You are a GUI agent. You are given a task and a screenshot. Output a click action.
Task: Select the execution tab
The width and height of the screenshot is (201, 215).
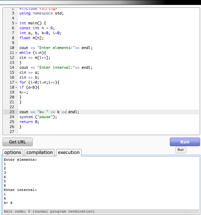69,152
